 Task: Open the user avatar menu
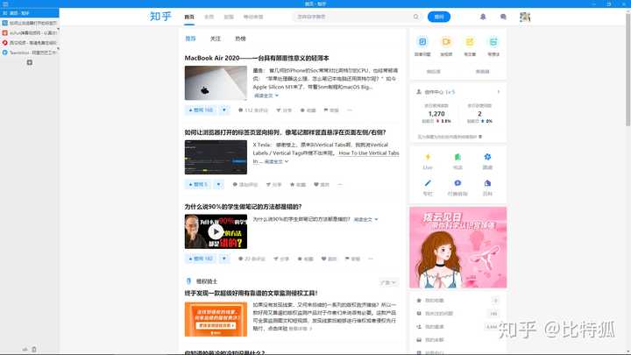tap(525, 17)
